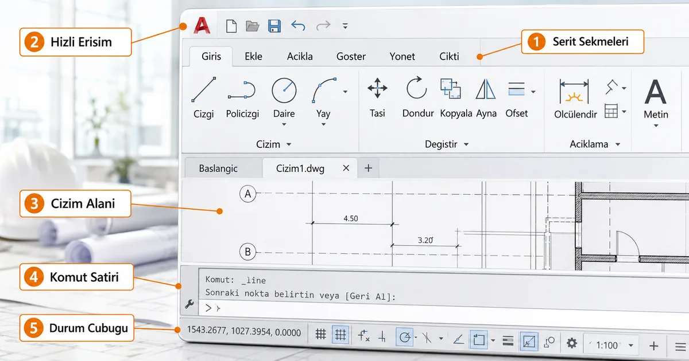Screen dimensions: 689x361
Task: Expand the Degistir panel
Action: point(447,144)
